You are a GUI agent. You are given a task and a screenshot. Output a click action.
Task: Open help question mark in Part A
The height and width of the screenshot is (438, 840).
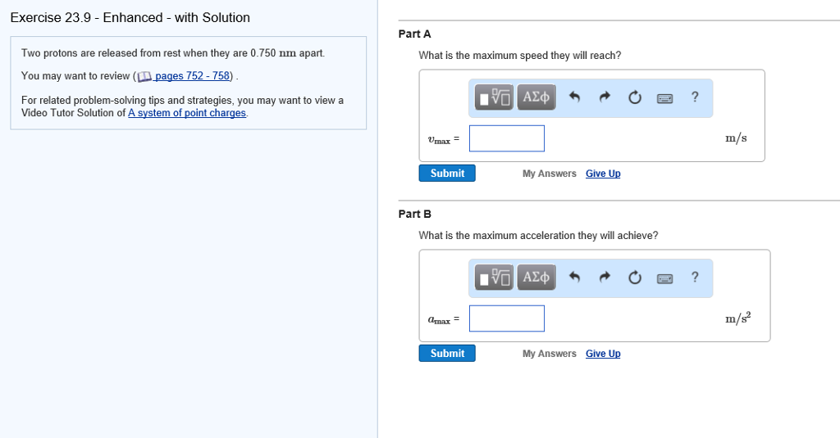695,97
